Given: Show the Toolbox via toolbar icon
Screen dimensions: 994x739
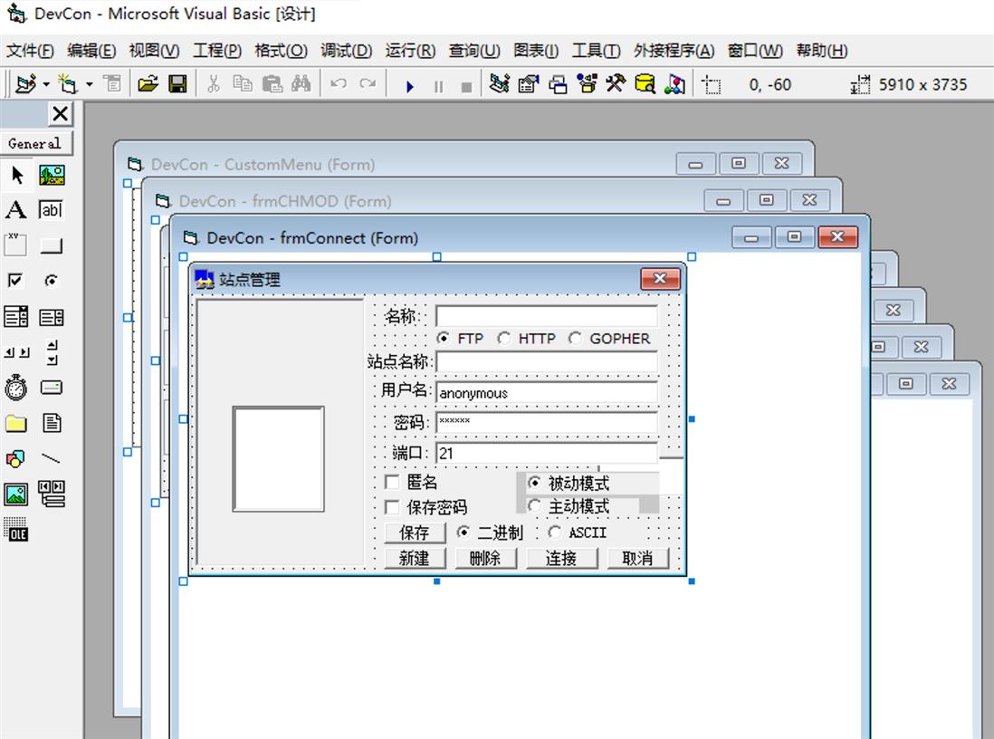Looking at the screenshot, I should 616,83.
